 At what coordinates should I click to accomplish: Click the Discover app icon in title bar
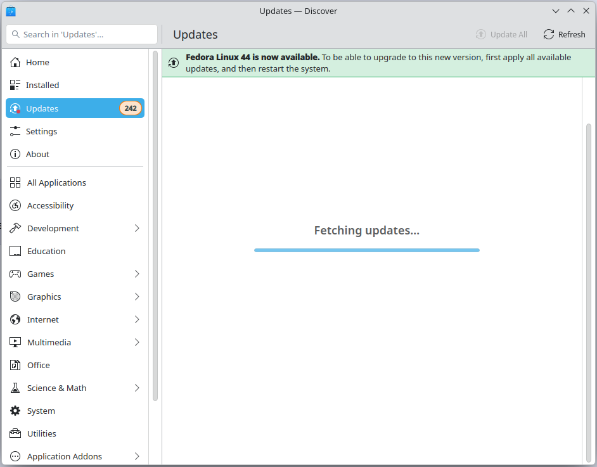click(11, 11)
